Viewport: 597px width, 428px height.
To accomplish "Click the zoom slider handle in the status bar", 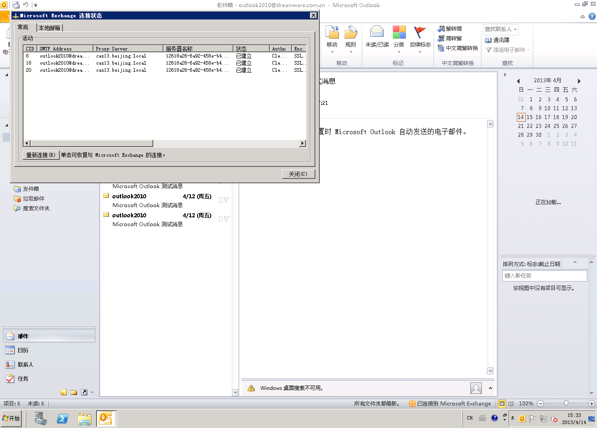I will [566, 404].
